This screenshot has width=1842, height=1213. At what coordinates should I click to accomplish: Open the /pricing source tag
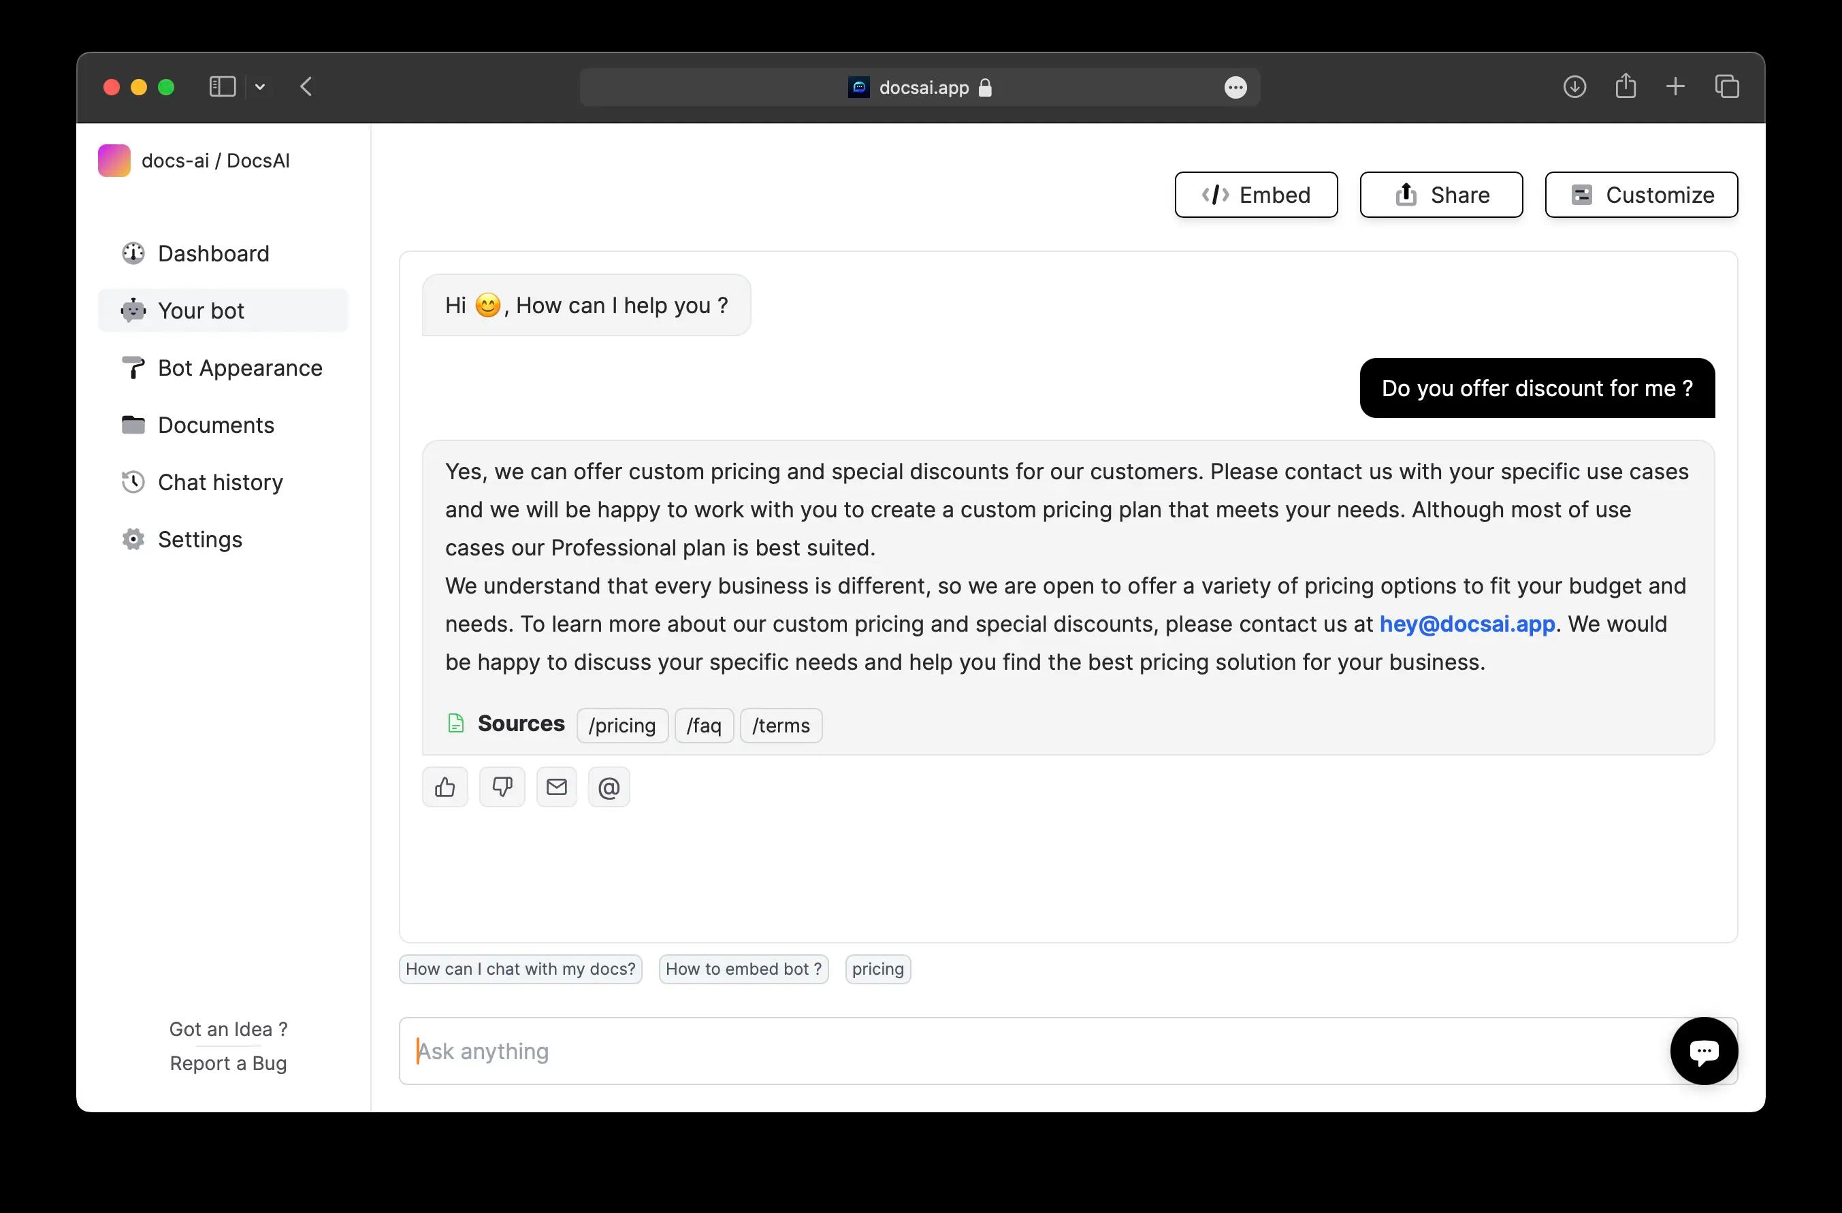[x=621, y=726]
